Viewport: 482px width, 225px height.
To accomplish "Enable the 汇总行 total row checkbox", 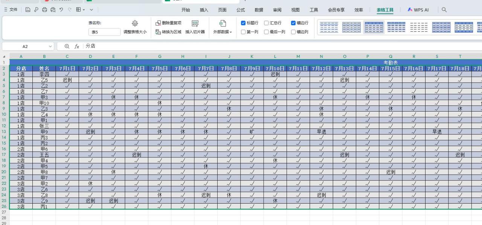I will (266, 23).
